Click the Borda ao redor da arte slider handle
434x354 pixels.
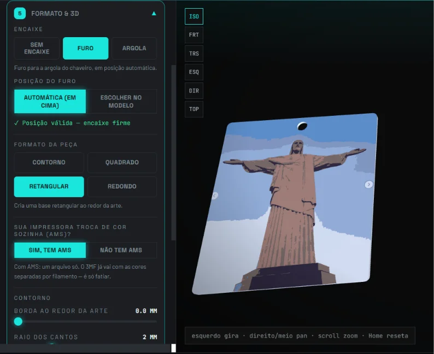click(18, 321)
